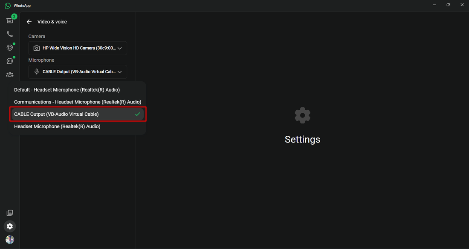This screenshot has width=469, height=249.
Task: Click the camera icon in the Camera selector
Action: point(37,48)
